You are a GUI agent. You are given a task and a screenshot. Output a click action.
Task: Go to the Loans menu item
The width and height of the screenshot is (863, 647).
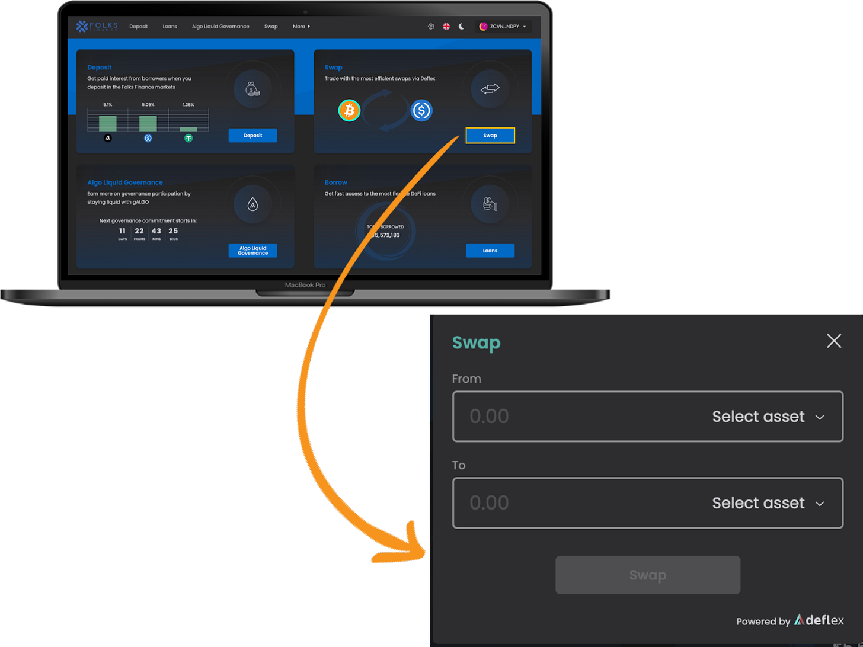(170, 27)
